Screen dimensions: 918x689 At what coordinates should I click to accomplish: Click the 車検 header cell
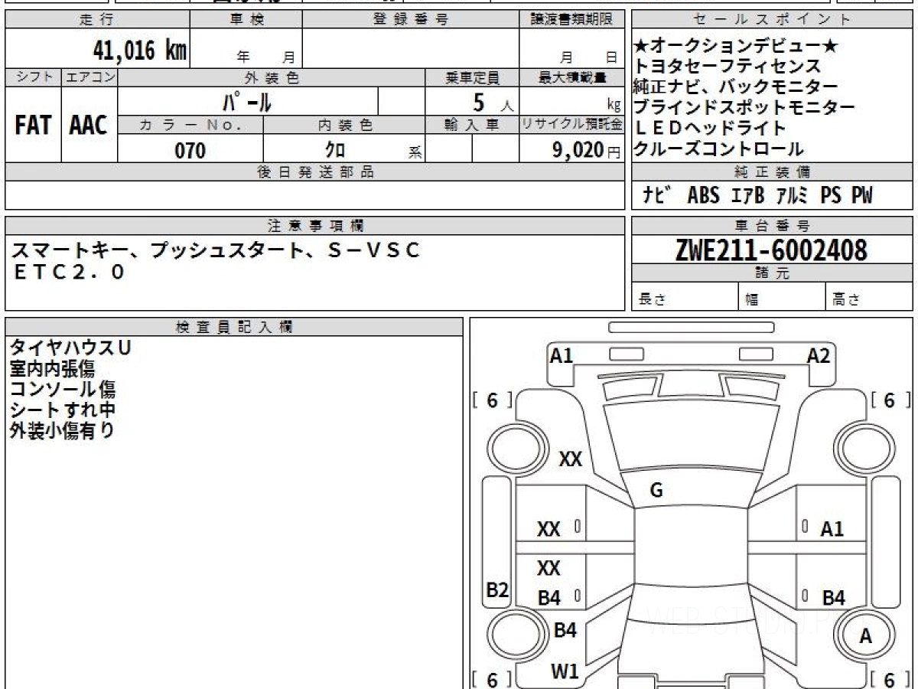click(246, 20)
